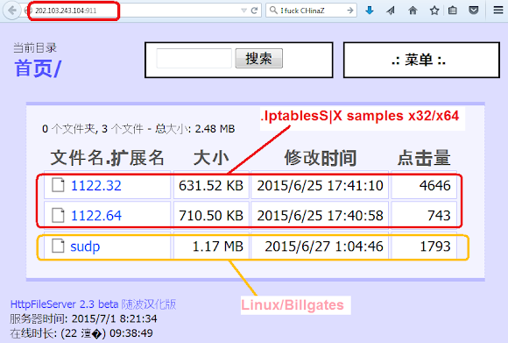Open the .: 菜单 :. menu box

pyautogui.click(x=421, y=60)
